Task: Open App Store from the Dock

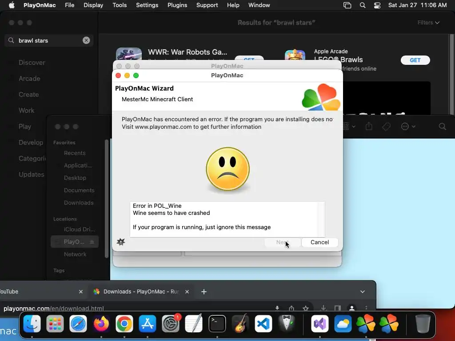Action: click(x=148, y=323)
